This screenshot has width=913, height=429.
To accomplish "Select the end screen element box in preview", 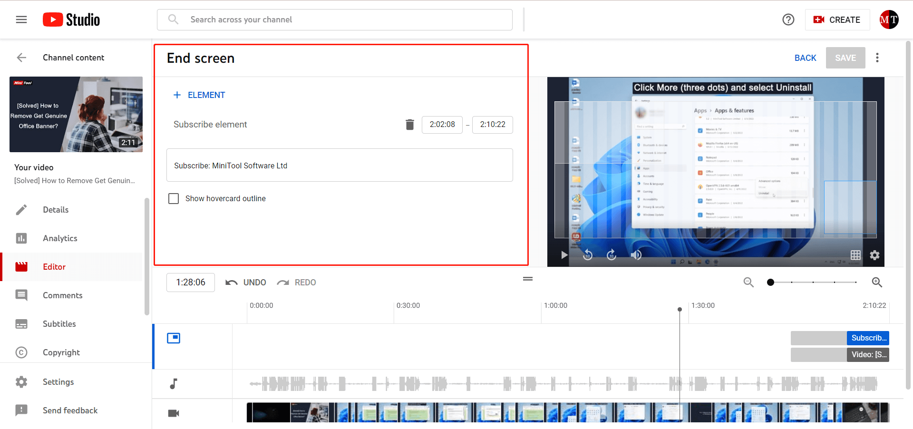I will tap(850, 207).
